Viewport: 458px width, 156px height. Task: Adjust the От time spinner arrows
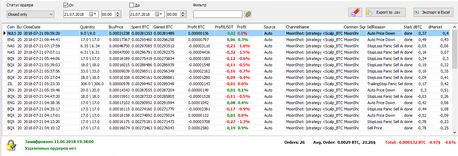click(x=118, y=14)
